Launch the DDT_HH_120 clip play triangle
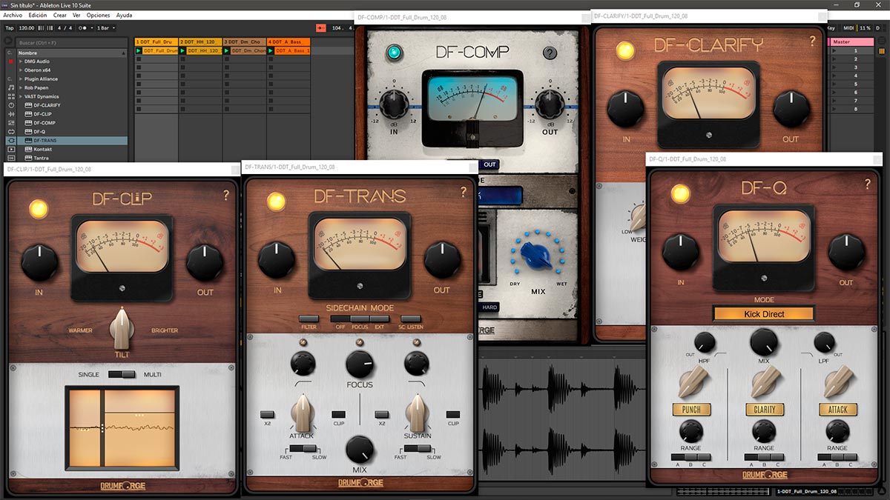 pyautogui.click(x=182, y=50)
